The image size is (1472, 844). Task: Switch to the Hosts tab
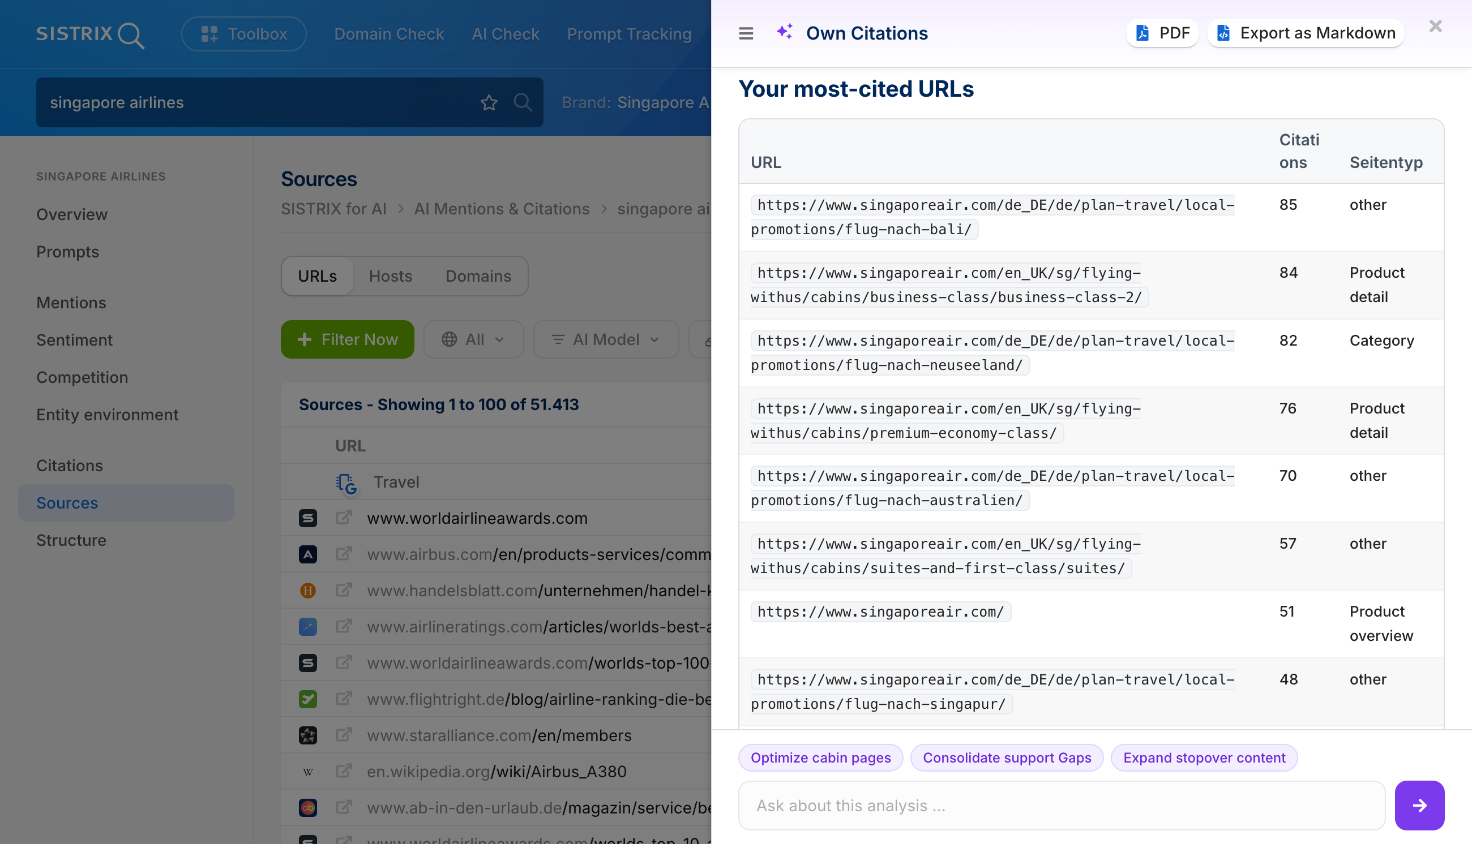click(x=390, y=276)
